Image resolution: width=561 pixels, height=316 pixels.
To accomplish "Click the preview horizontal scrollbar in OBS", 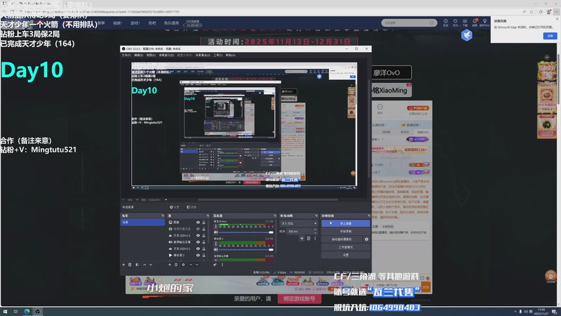I will (x=268, y=200).
